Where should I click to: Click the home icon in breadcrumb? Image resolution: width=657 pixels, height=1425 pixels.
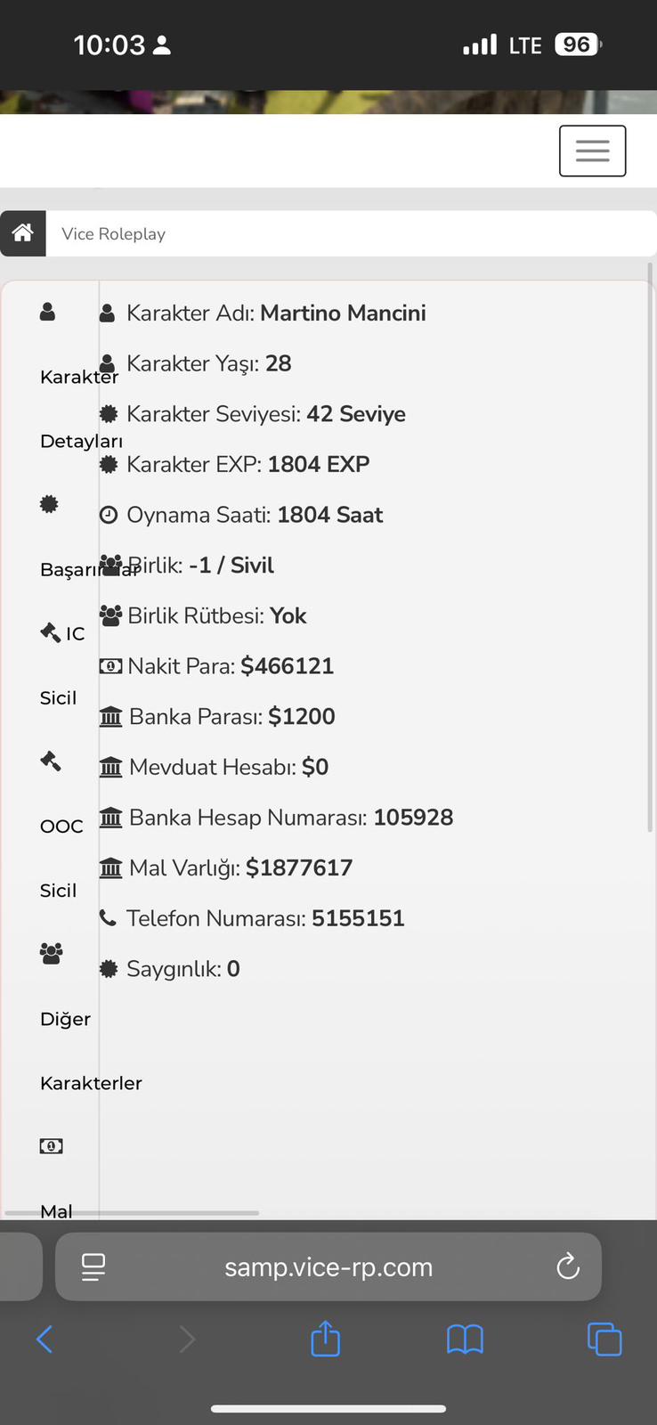click(x=23, y=233)
